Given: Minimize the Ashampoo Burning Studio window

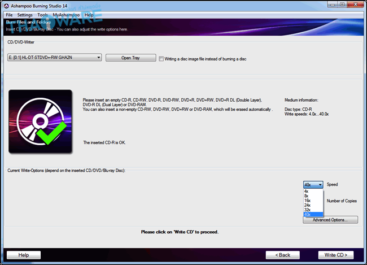Looking at the screenshot, I should pos(333,5).
